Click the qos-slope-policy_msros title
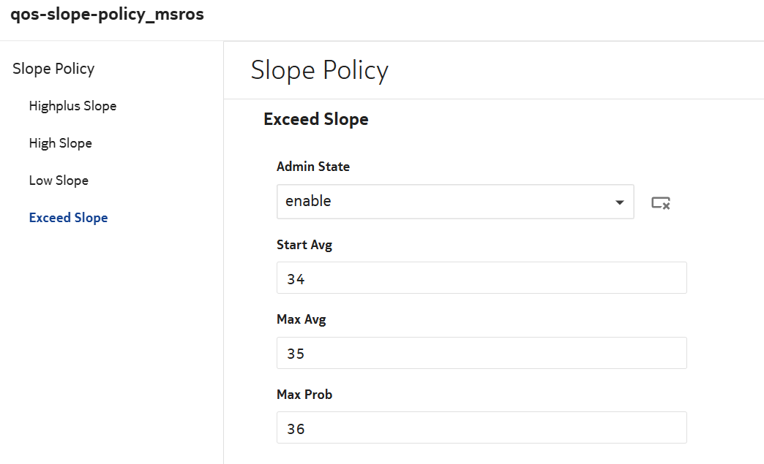This screenshot has height=464, width=764. (x=108, y=15)
